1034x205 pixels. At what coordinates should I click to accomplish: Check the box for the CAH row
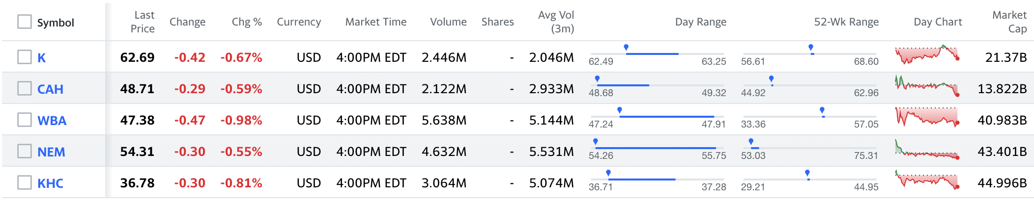coord(25,89)
